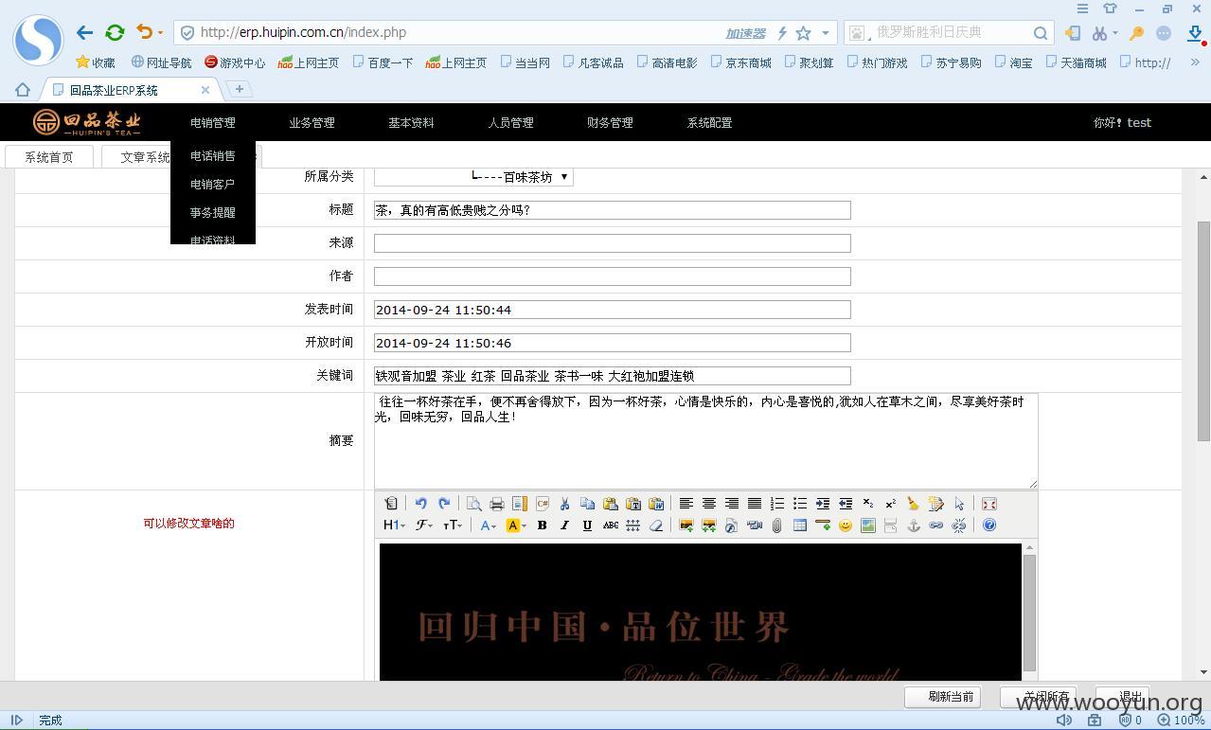Expand the bookmarks bar overflow arrows
The width and height of the screenshot is (1211, 730).
click(1195, 62)
